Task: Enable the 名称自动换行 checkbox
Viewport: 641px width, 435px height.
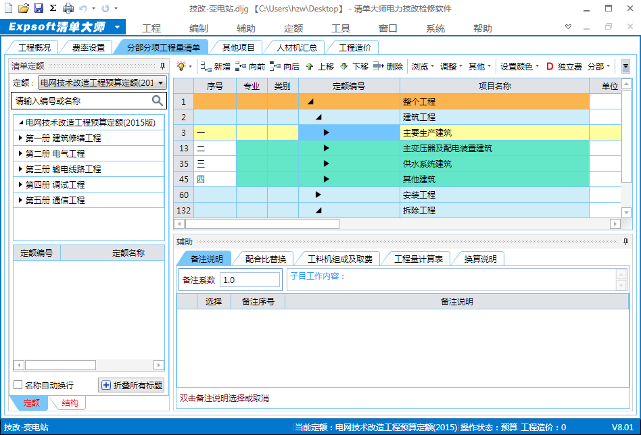Action: pos(18,385)
